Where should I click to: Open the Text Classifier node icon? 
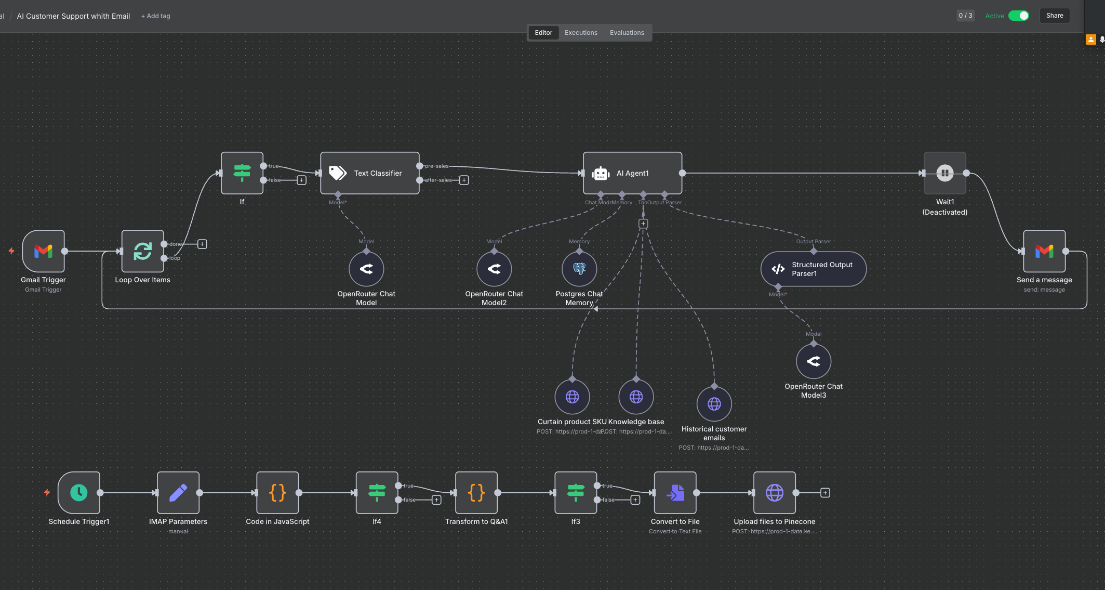click(338, 173)
